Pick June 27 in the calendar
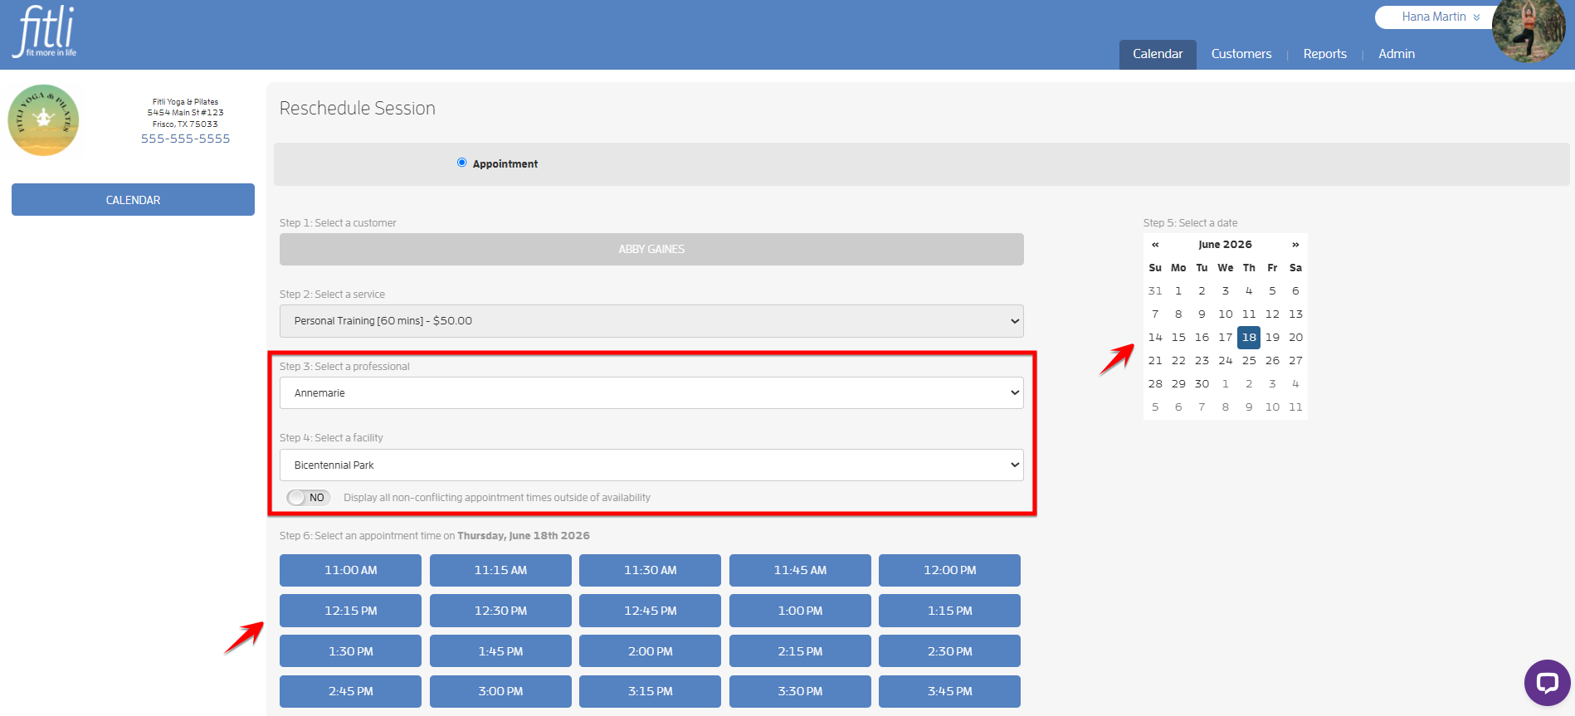1575x716 pixels. tap(1295, 361)
